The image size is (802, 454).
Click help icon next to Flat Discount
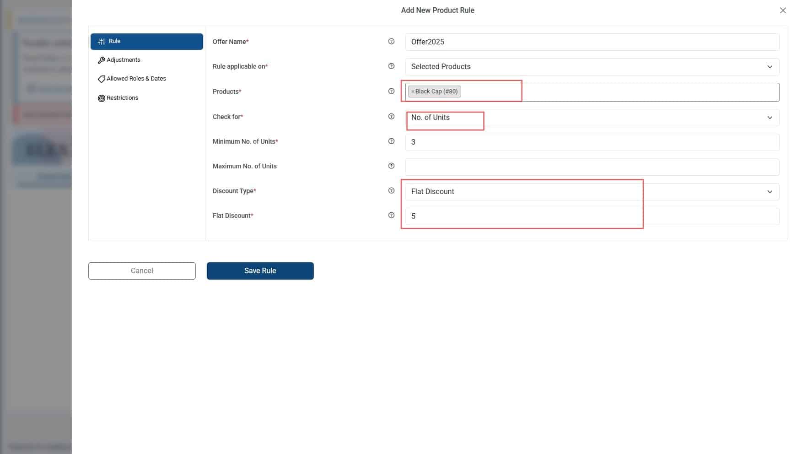(391, 215)
